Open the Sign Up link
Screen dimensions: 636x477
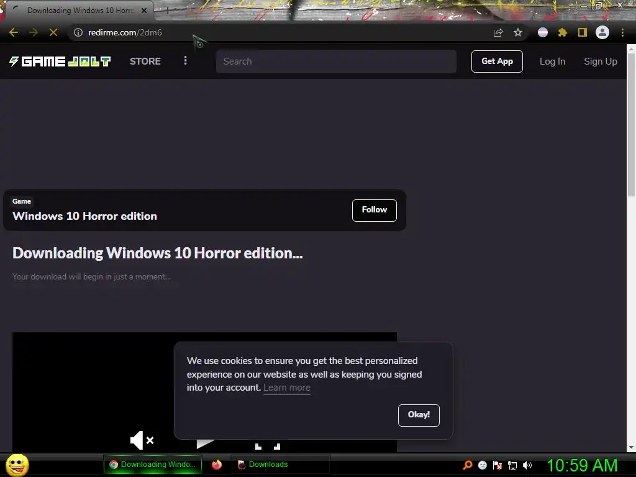[x=601, y=61]
